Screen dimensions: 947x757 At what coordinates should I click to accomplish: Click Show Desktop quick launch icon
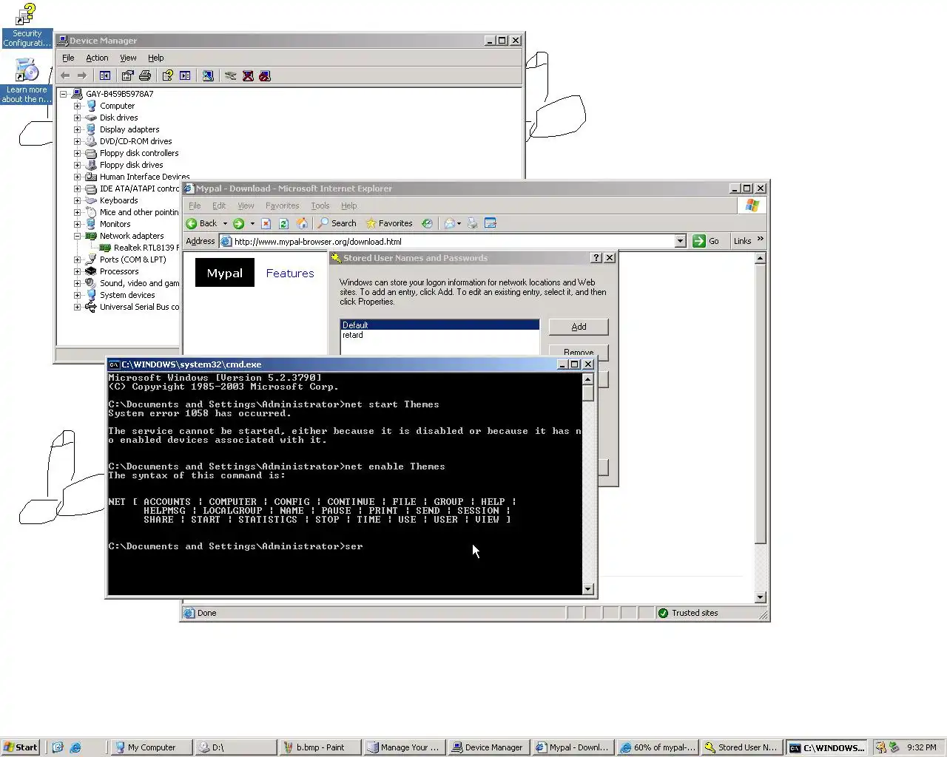click(58, 747)
